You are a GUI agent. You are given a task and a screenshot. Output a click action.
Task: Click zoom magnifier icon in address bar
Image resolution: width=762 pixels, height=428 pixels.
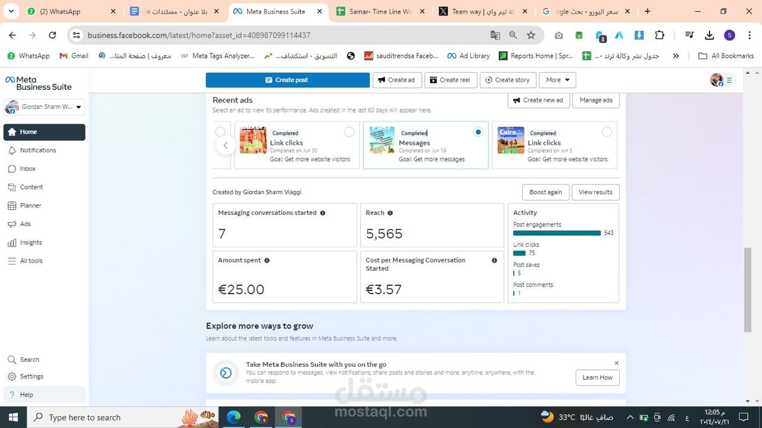[513, 35]
